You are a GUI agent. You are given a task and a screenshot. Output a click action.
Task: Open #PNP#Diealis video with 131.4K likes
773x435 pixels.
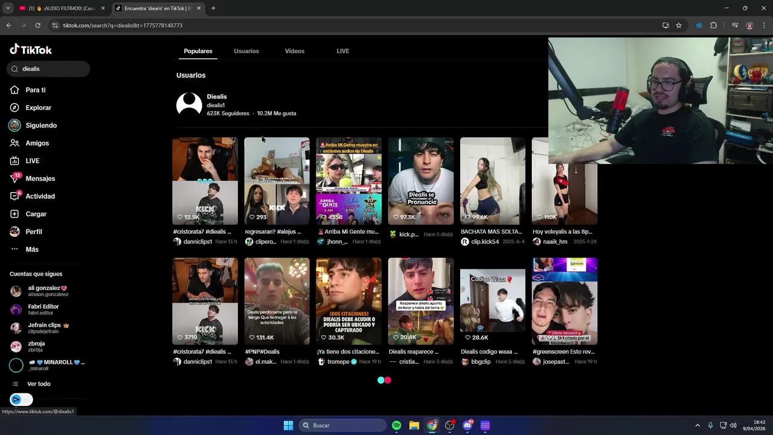tap(277, 301)
